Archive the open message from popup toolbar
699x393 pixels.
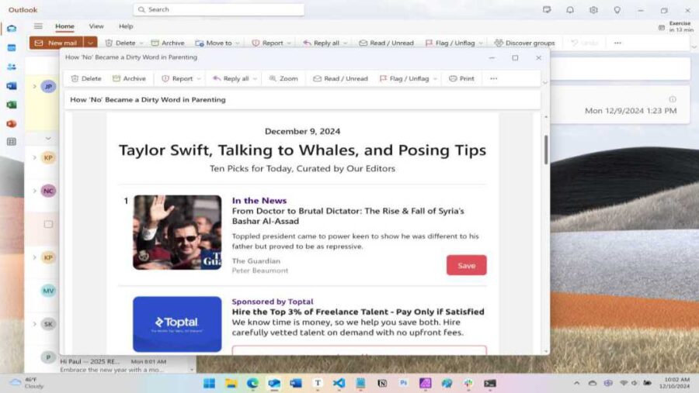pyautogui.click(x=129, y=78)
